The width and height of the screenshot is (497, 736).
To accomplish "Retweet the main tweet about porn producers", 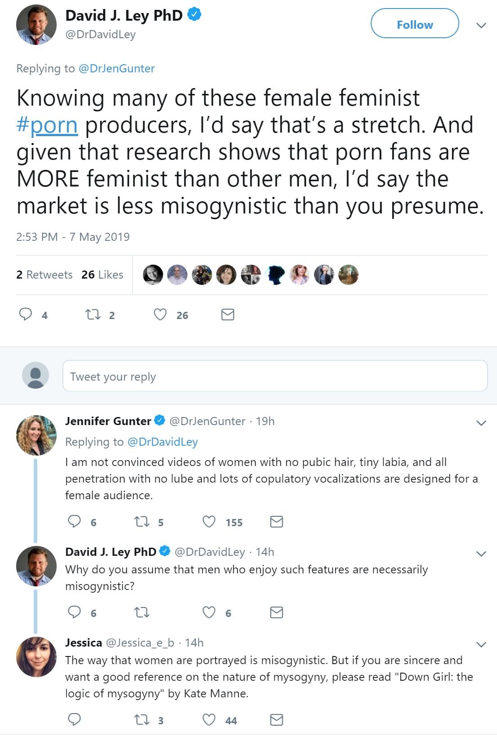I will (x=93, y=315).
